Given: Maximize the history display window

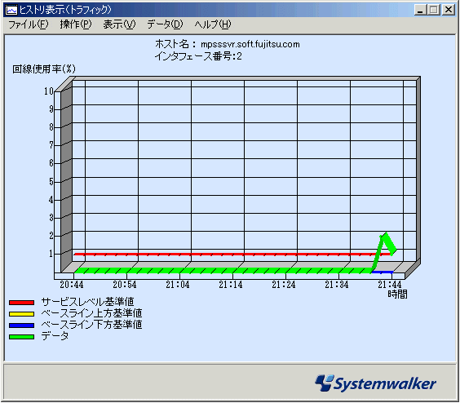Looking at the screenshot, I should [434, 10].
